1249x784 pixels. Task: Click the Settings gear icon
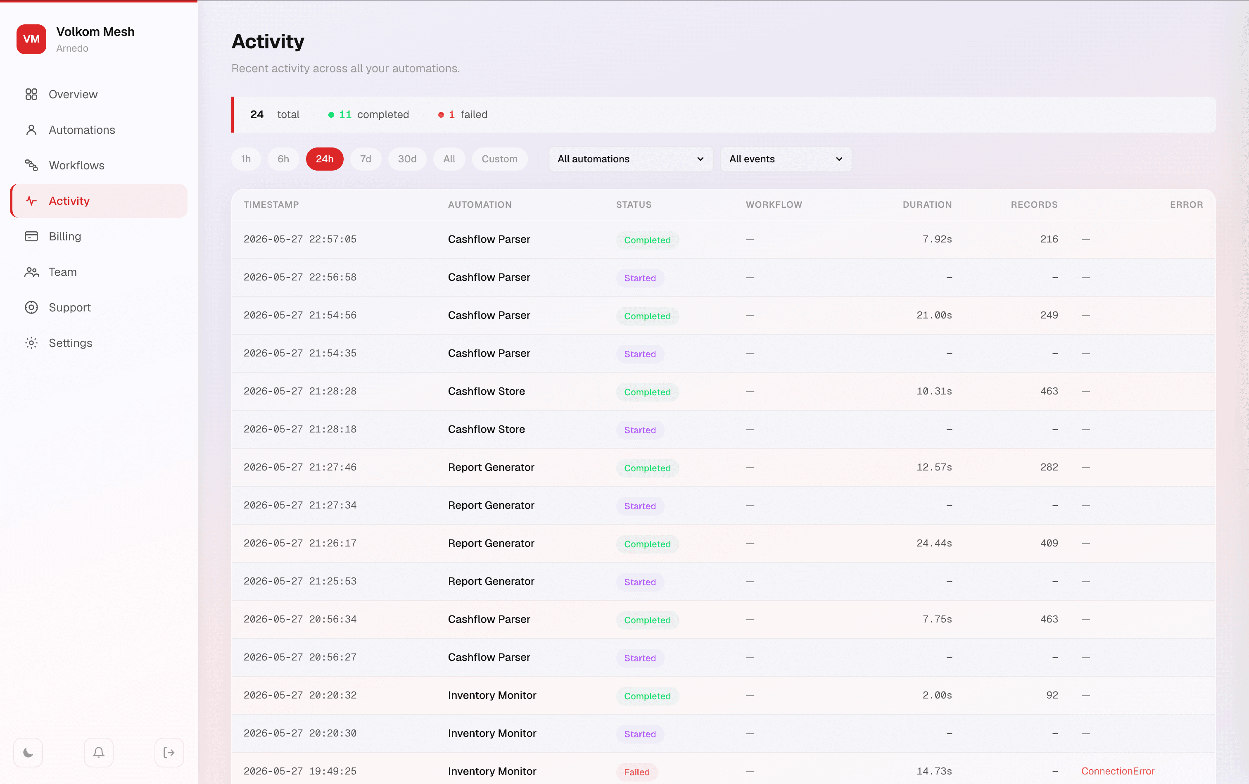pos(31,343)
